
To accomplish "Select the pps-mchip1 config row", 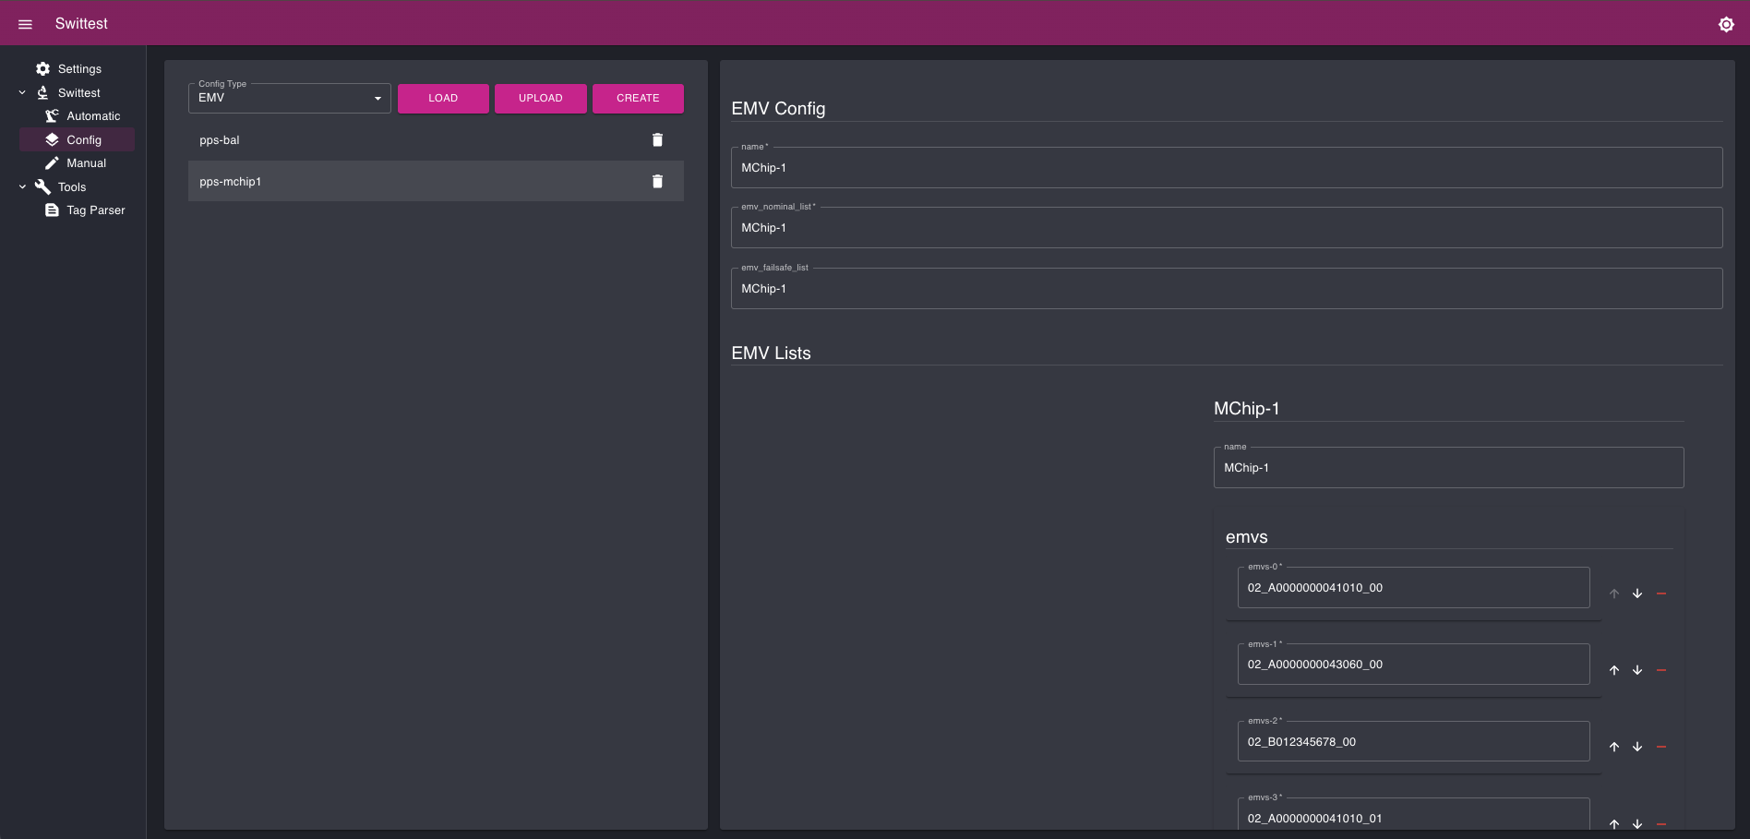I will tap(436, 182).
